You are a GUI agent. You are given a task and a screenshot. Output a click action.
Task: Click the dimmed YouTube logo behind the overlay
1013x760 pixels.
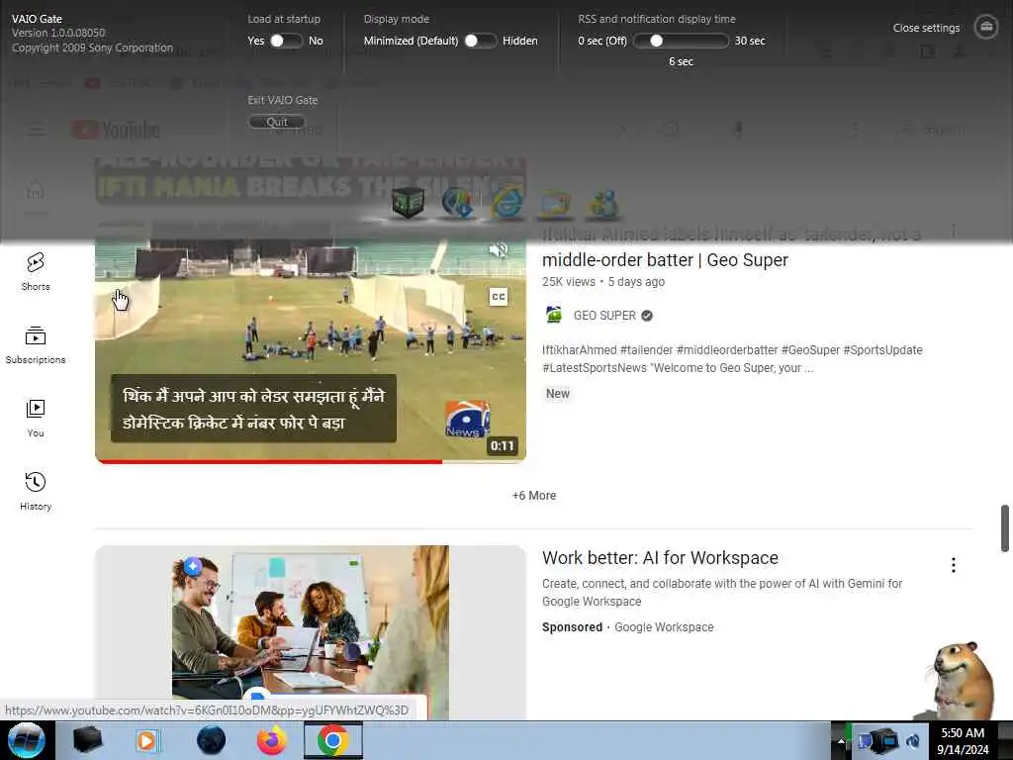(x=116, y=130)
